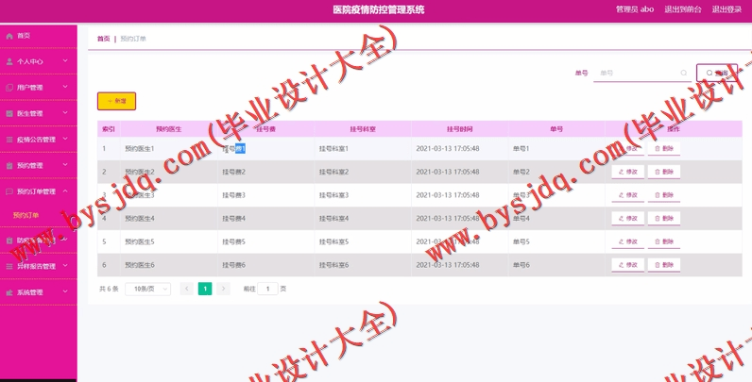Screen dimensions: 752x382
Task: Click 删除 for the 预约医生3 row
Action: click(664, 195)
